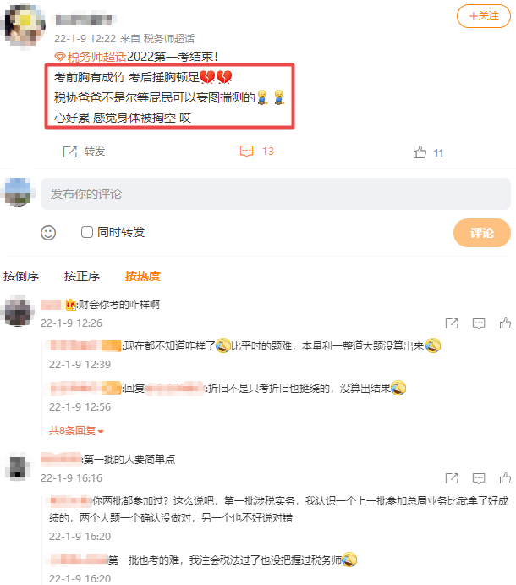
Task: Repost the 第一批的人要简单点 comment
Action: click(452, 478)
